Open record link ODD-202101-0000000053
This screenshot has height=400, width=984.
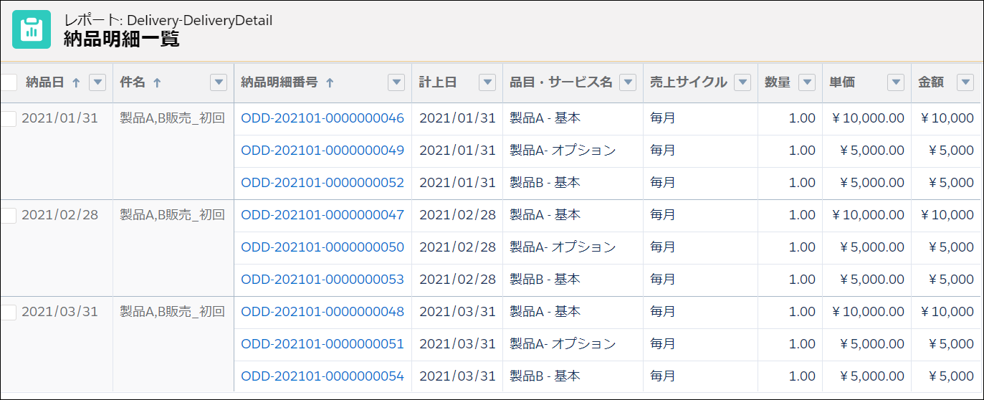(x=323, y=280)
